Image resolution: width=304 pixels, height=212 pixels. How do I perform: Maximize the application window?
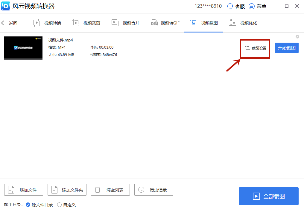pos(287,6)
